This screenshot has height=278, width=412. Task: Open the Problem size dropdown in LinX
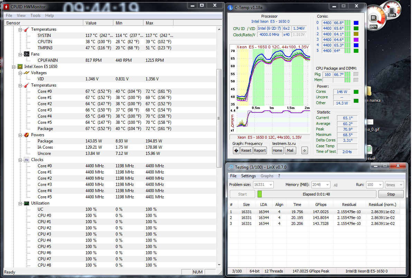click(x=271, y=185)
